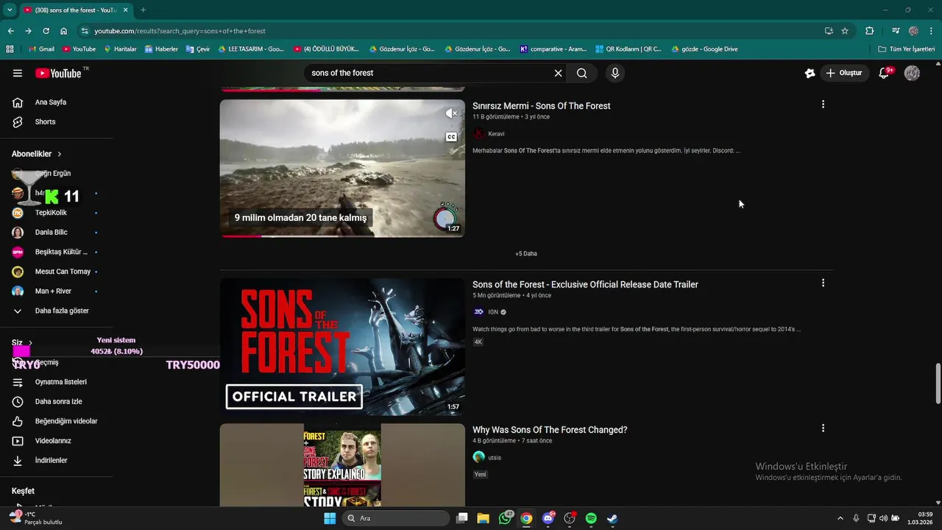Open the Chrome apps grid icon

point(10,49)
